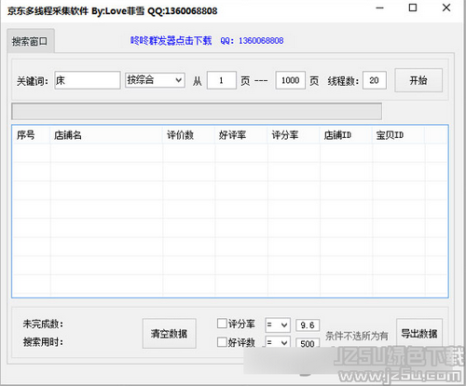Close the 京东多线程采集软件 window
Image resolution: width=466 pixels, height=386 pixels.
pos(446,7)
